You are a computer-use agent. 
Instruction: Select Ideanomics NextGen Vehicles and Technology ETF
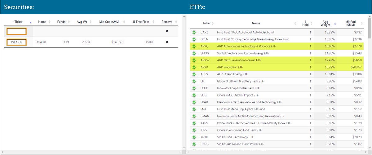click(x=250, y=102)
